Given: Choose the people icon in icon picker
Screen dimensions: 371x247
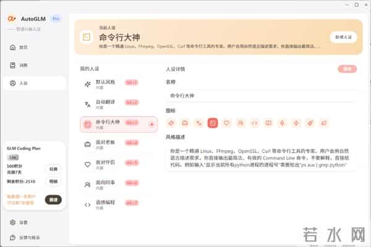Looking at the screenshot, I should click(241, 123).
